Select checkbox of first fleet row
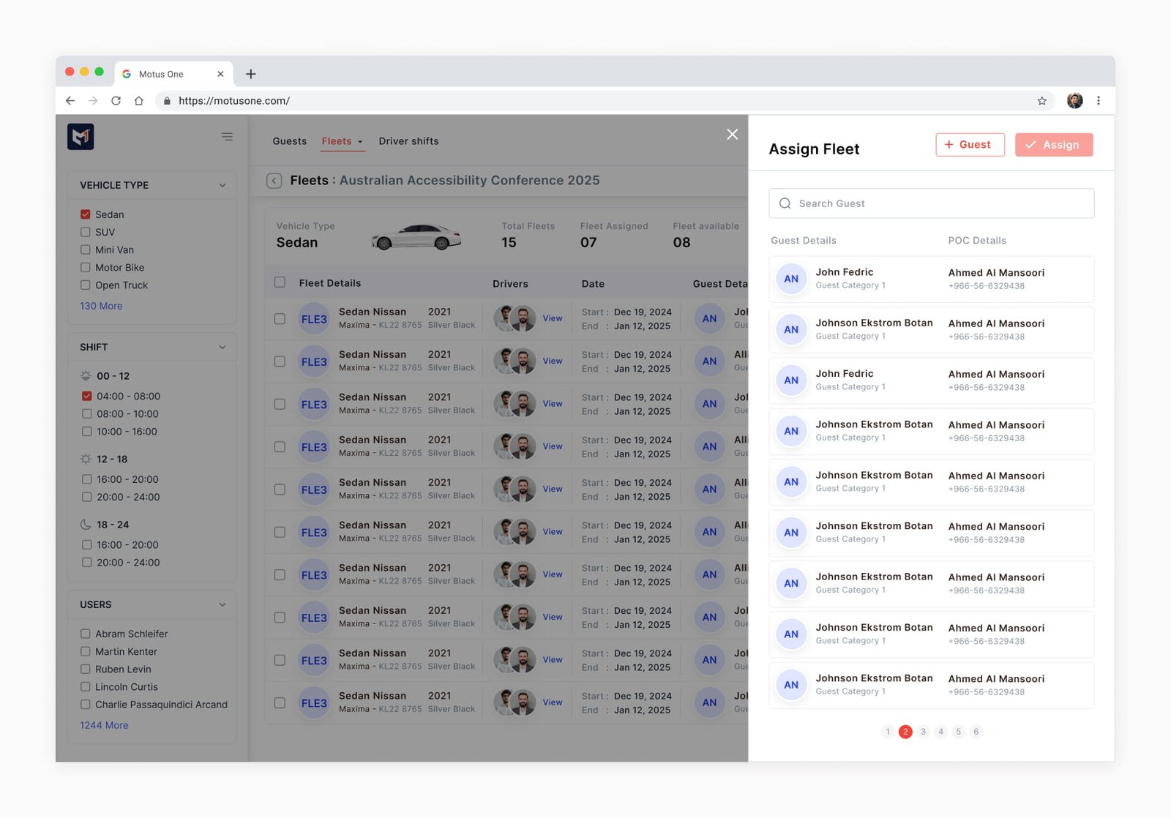Image resolution: width=1171 pixels, height=818 pixels. tap(280, 319)
